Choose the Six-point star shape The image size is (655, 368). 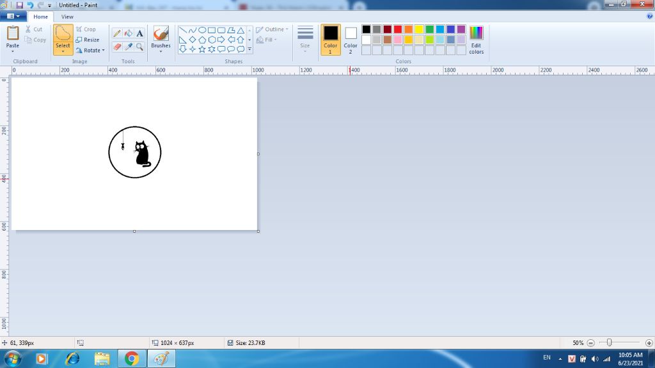(212, 49)
